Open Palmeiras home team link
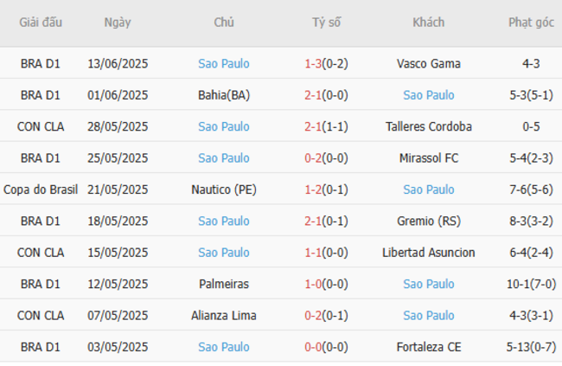Viewport: 562px width, 366px height. [224, 284]
